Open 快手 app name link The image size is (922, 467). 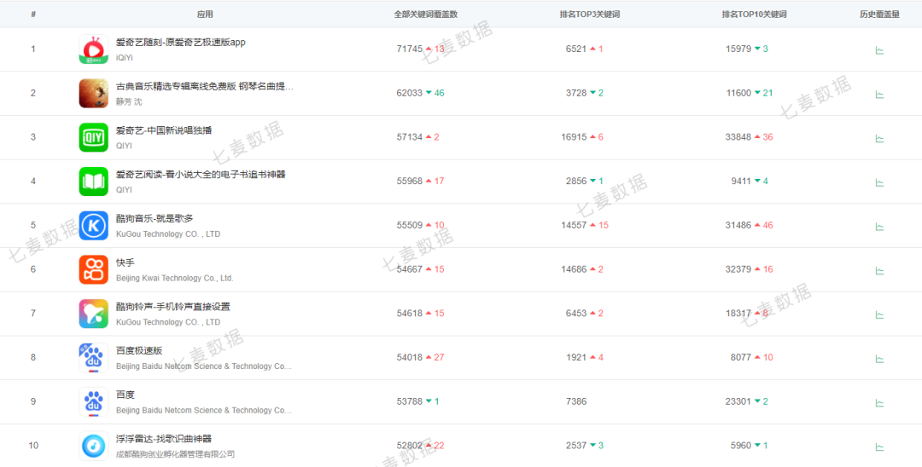[125, 262]
